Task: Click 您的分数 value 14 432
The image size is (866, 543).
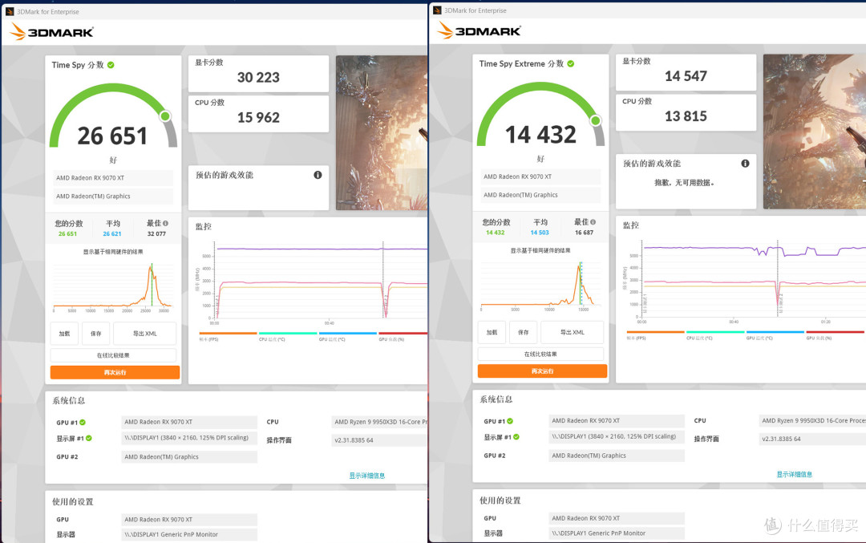Action: pyautogui.click(x=496, y=233)
